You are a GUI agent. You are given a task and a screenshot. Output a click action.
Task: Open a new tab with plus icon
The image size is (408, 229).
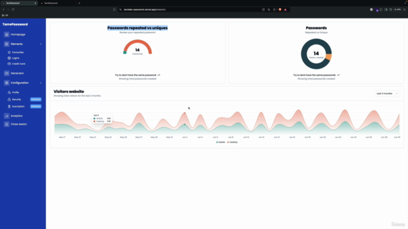pyautogui.click(x=79, y=3)
